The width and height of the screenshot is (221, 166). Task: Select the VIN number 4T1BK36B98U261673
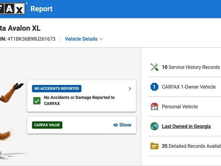(x=31, y=39)
